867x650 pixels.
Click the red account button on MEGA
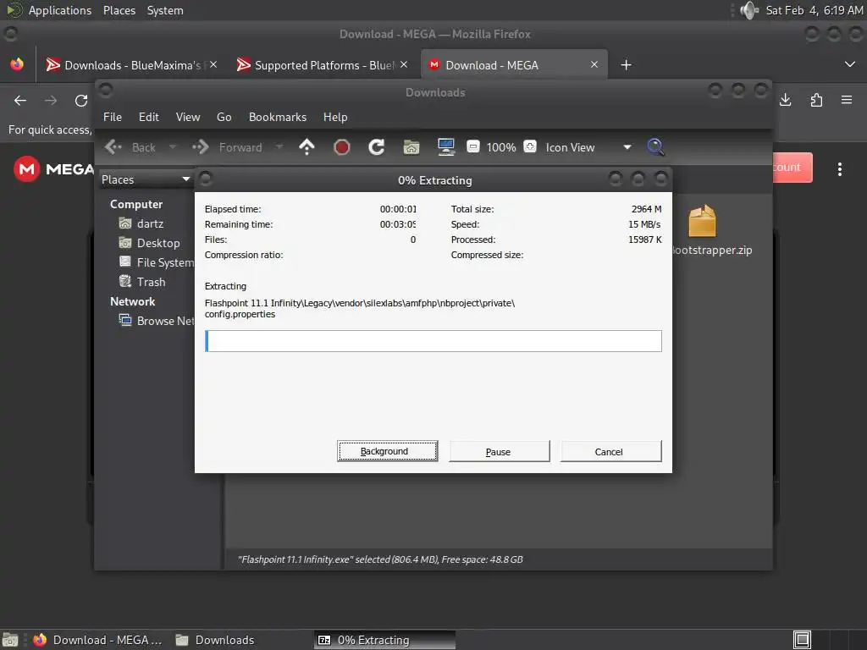792,167
